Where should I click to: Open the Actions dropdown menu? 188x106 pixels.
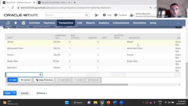(42, 93)
